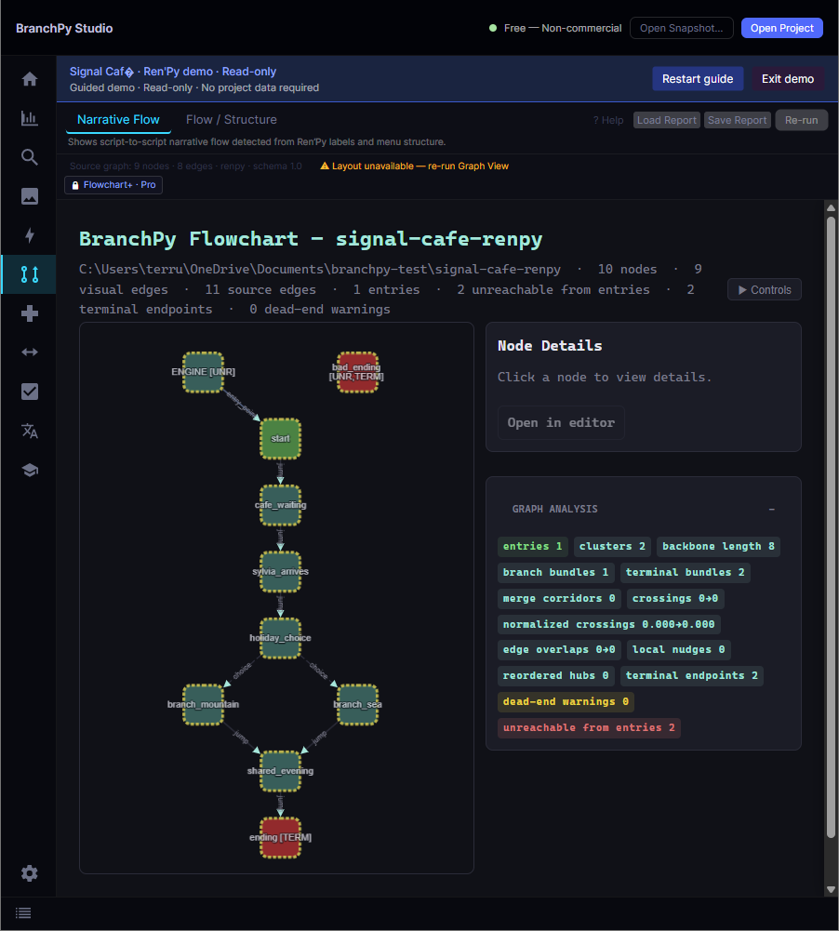The height and width of the screenshot is (931, 839).
Task: Open the magnifier Search sidebar icon
Action: (x=29, y=157)
